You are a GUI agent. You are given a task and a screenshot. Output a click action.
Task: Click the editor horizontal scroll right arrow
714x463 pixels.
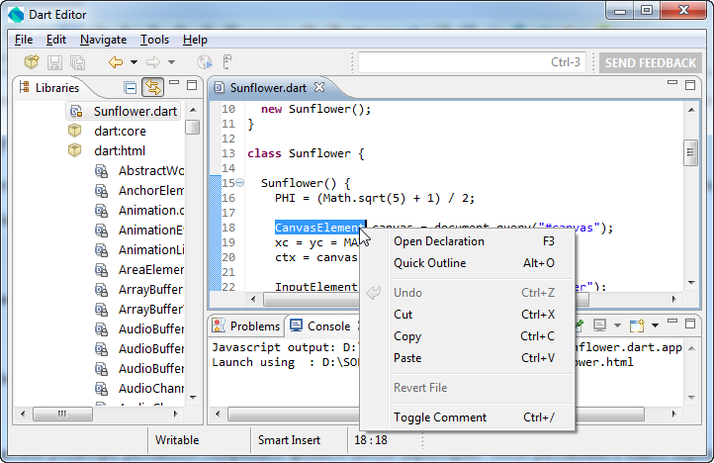coord(673,300)
